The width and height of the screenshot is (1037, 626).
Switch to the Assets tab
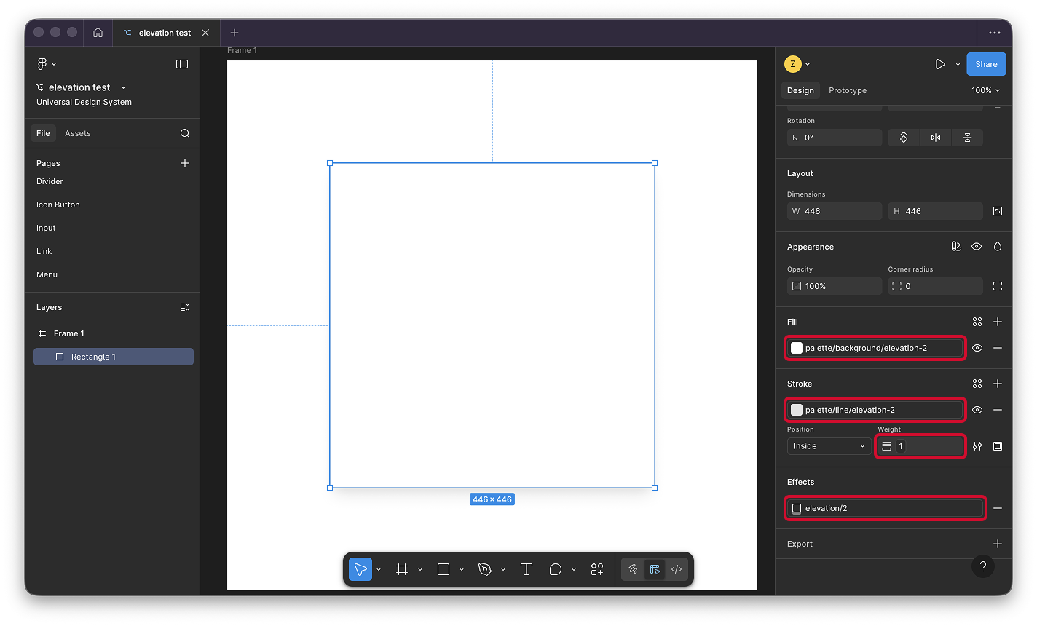(x=78, y=133)
